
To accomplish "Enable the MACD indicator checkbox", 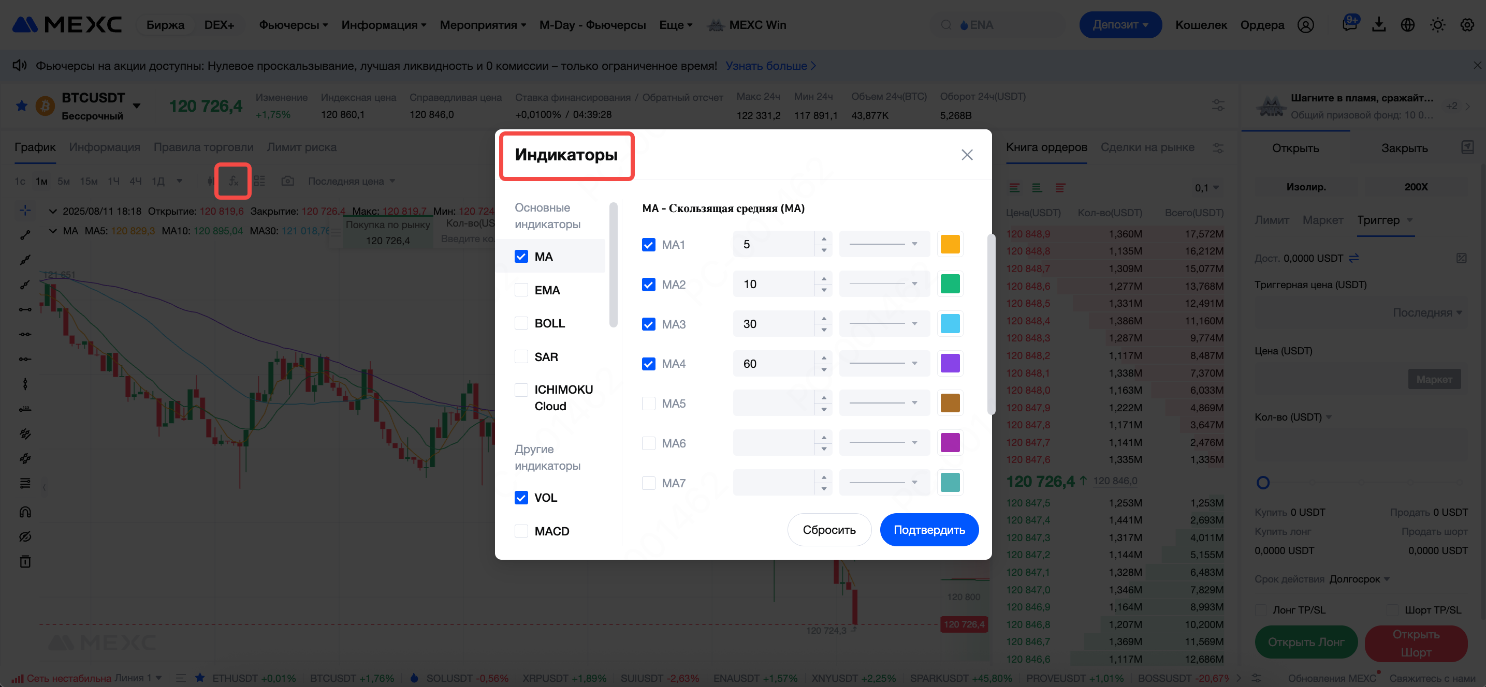I will [521, 531].
